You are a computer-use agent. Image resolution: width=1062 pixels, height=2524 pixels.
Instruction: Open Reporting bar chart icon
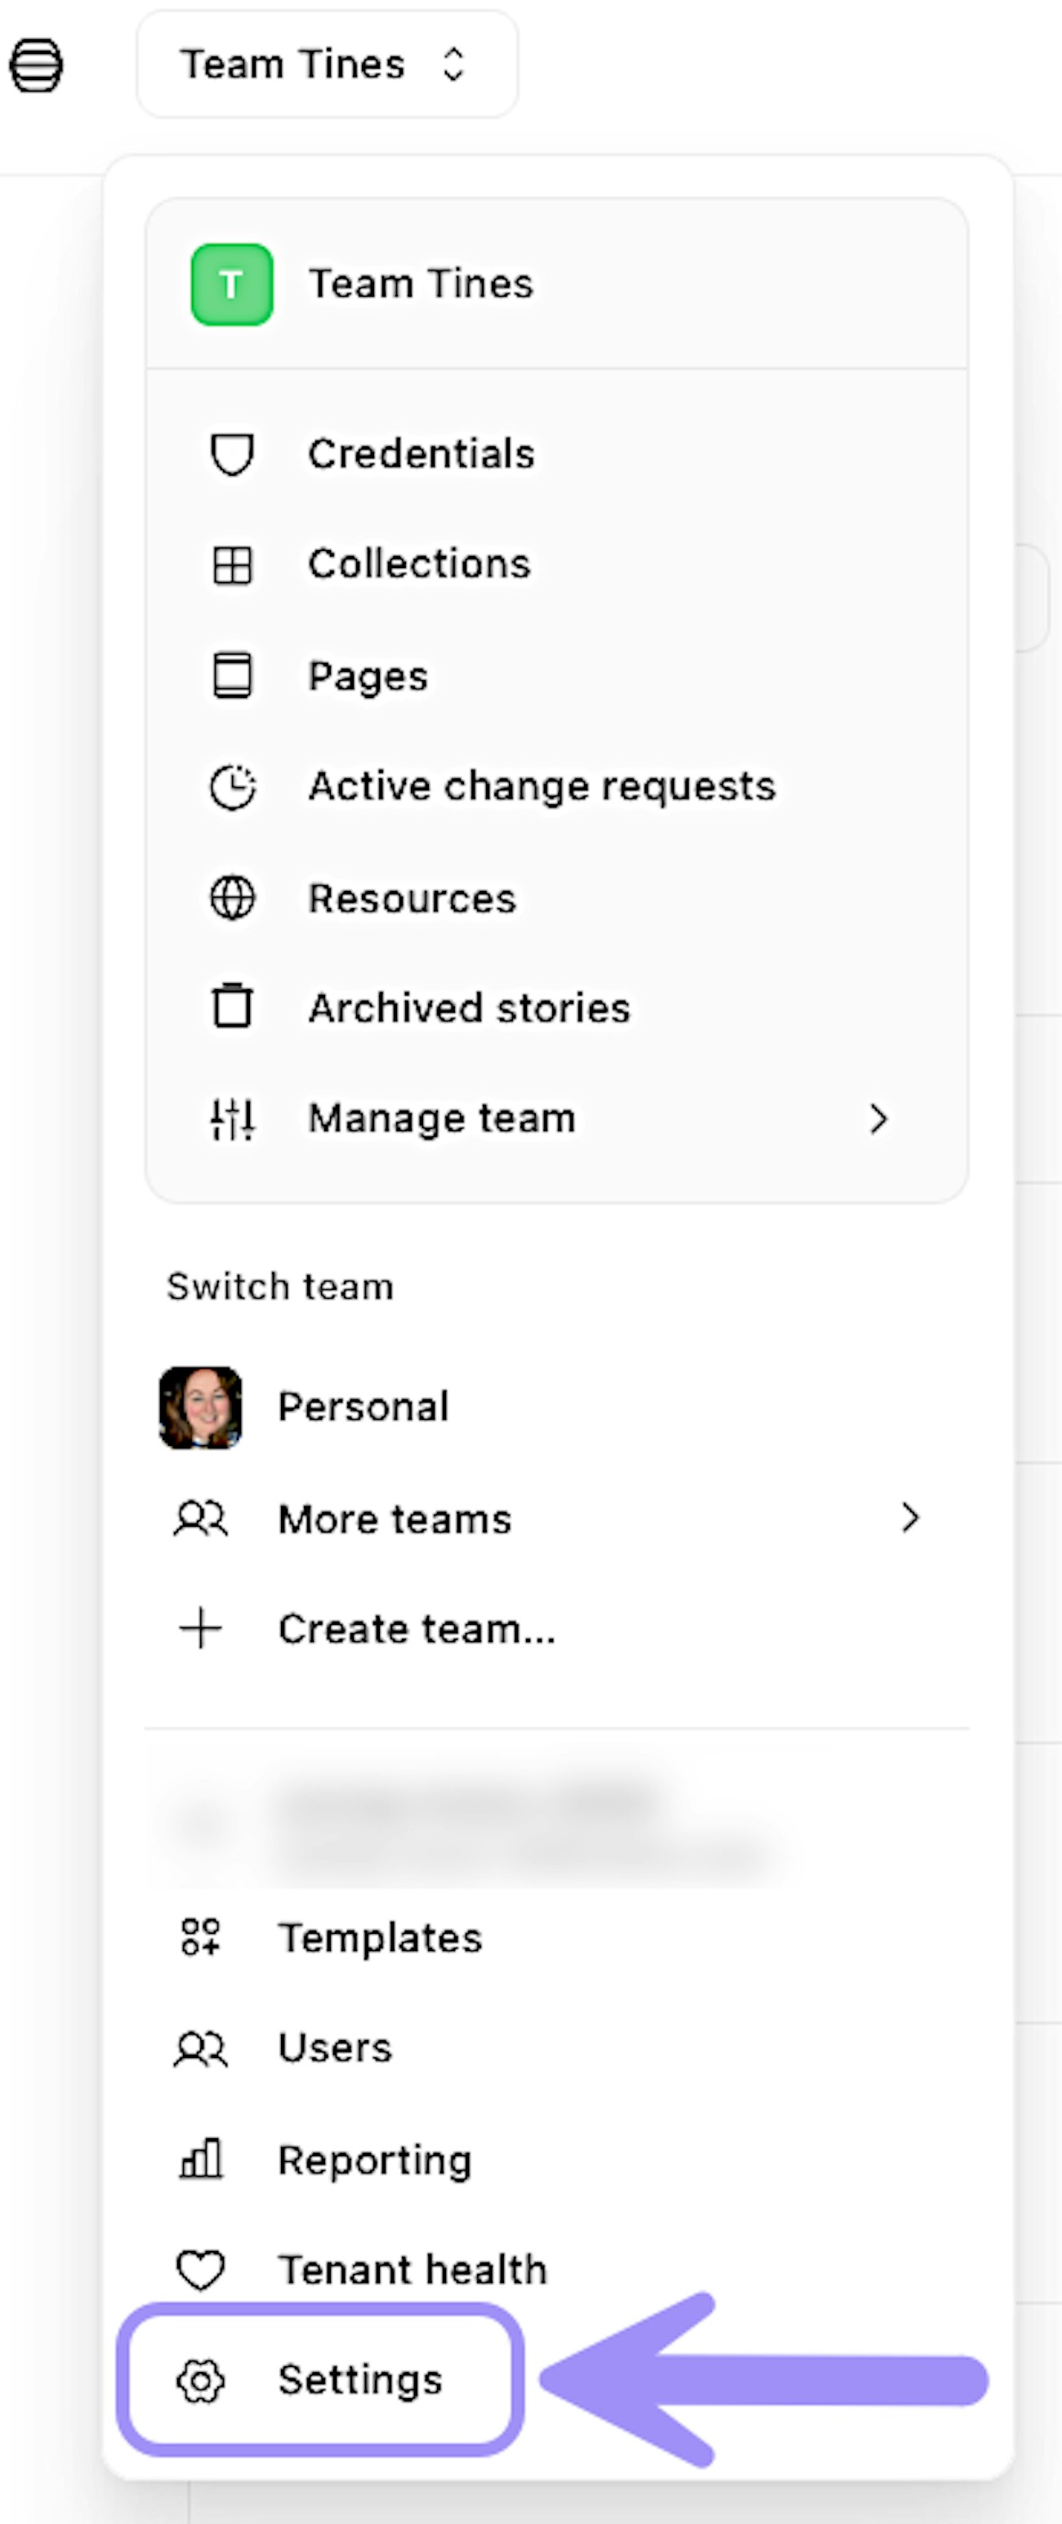pos(201,2159)
